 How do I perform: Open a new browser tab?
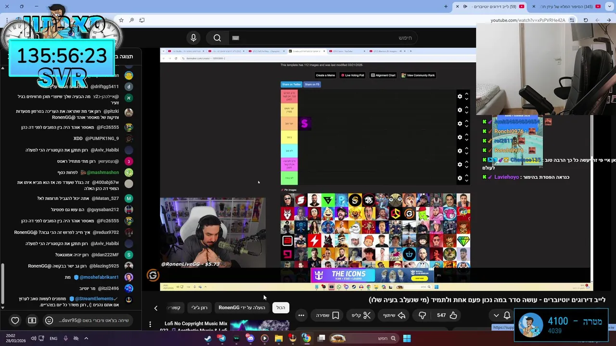(446, 7)
